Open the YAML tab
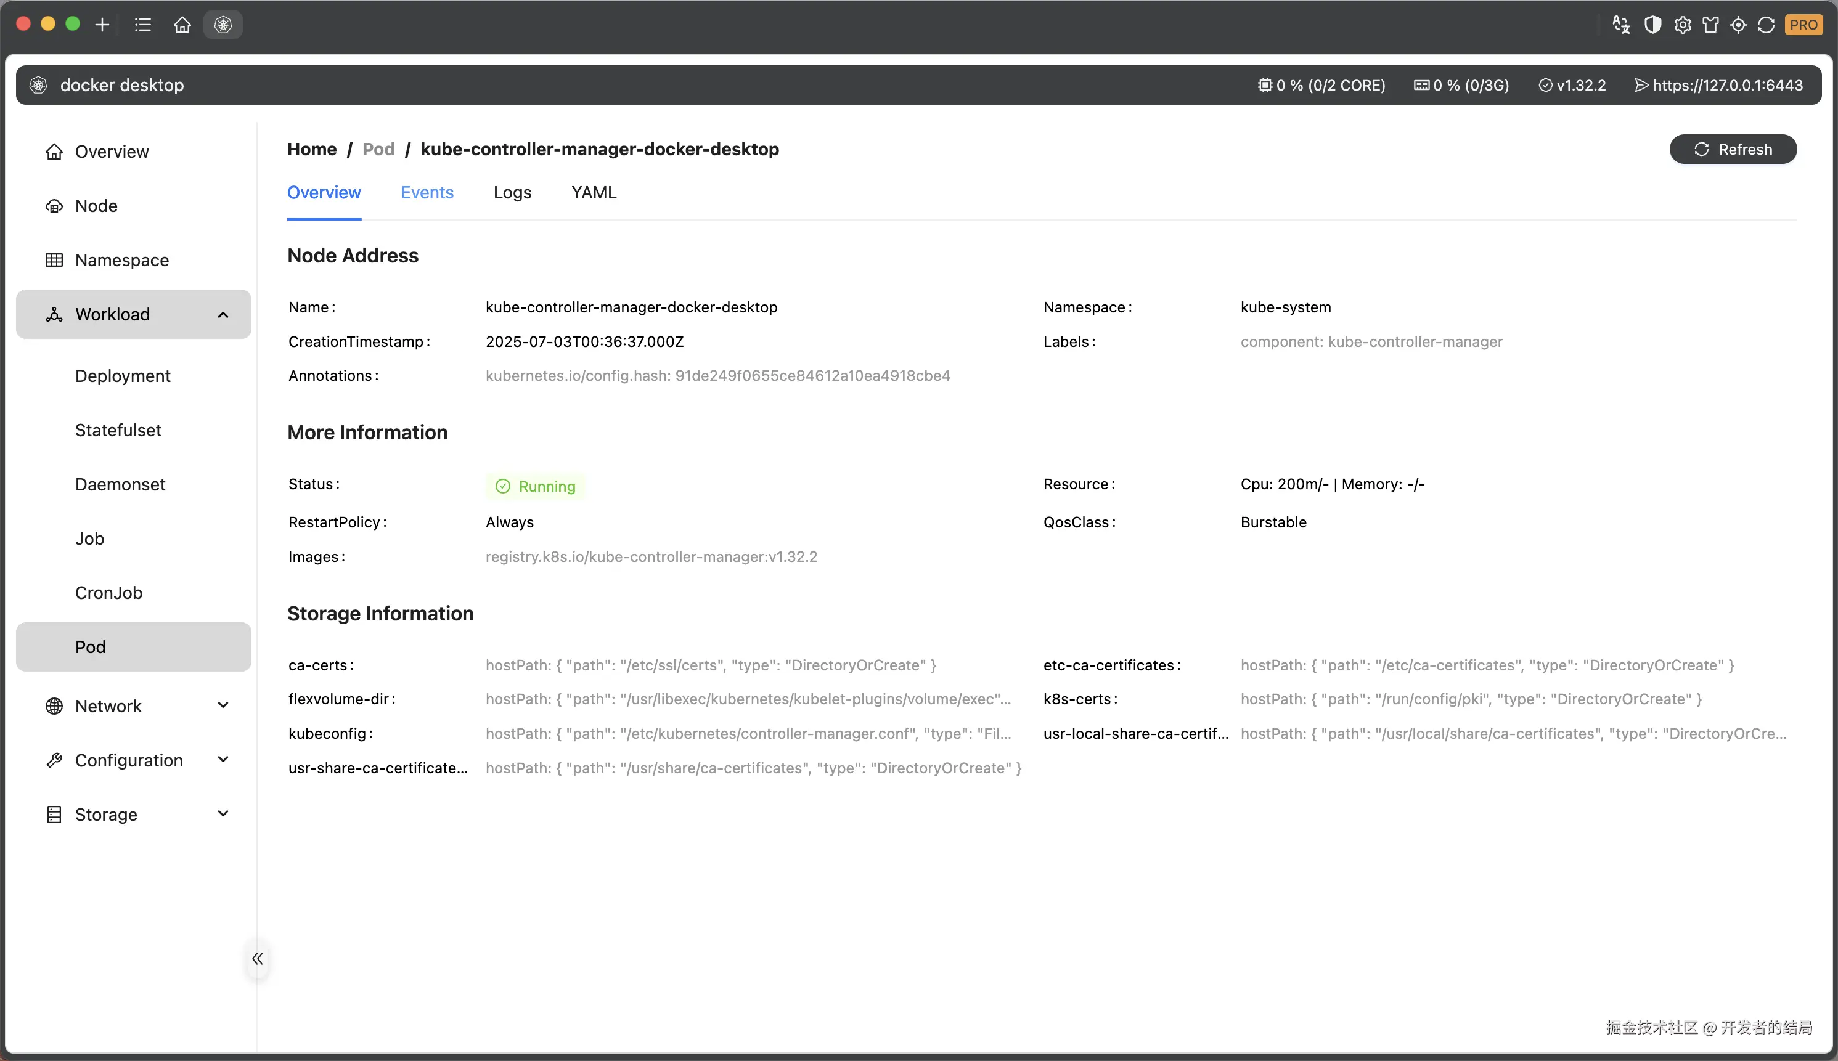Viewport: 1838px width, 1061px height. (593, 192)
